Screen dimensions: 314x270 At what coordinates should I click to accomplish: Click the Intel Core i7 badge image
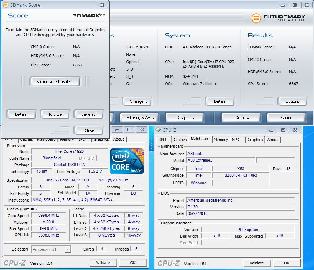tap(127, 161)
